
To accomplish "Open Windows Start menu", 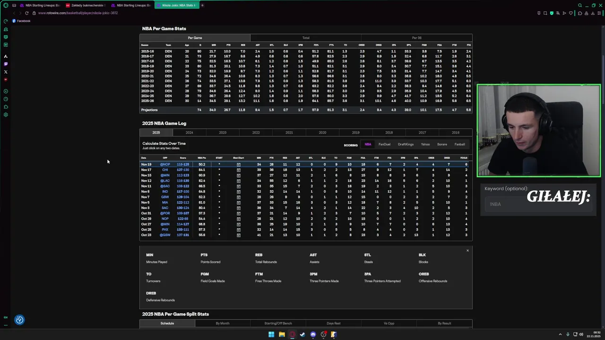I will pyautogui.click(x=271, y=334).
